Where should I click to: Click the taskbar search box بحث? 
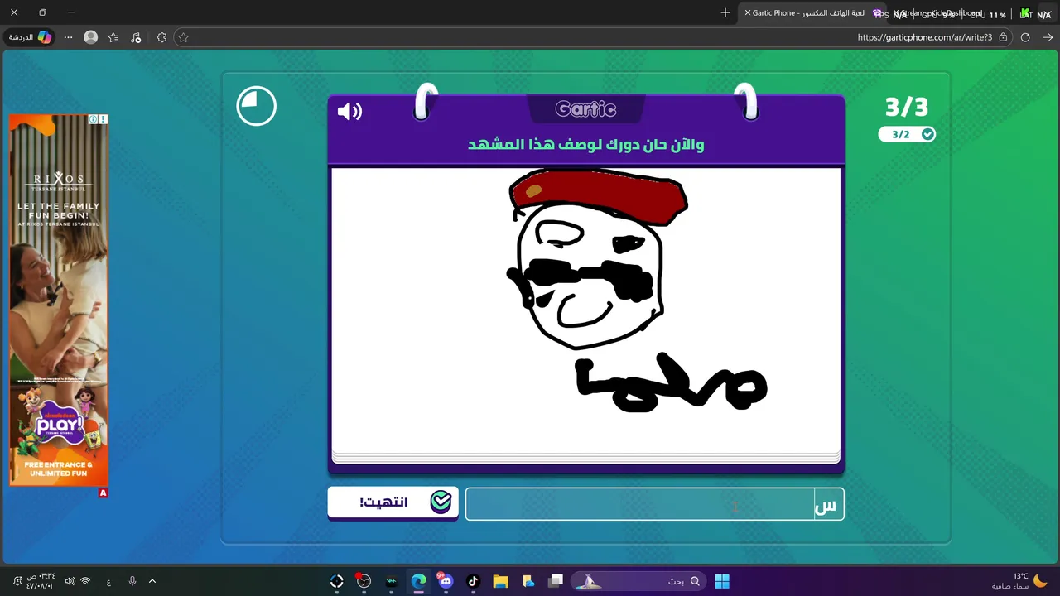(638, 581)
